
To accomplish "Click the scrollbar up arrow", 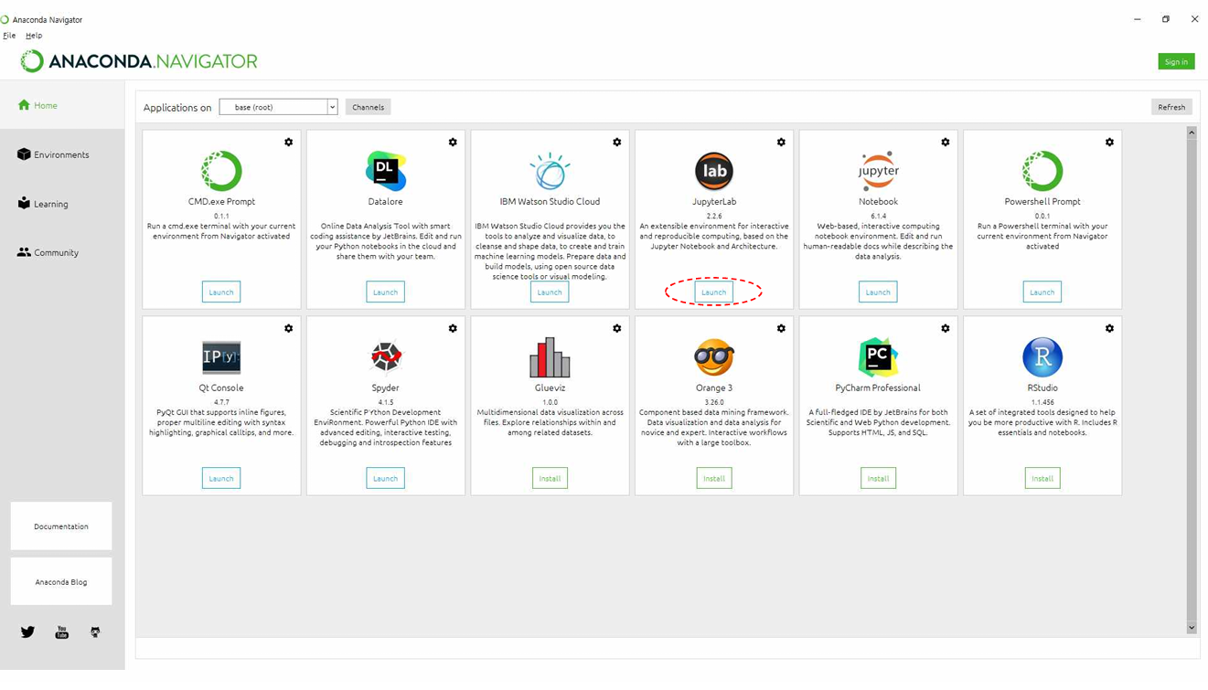I will 1191,133.
